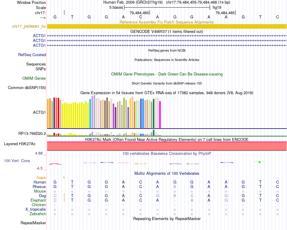Screen dimensions: 287x230
Task: Open Short Genetic Variants from dbSNP title
Action: (x=167, y=83)
